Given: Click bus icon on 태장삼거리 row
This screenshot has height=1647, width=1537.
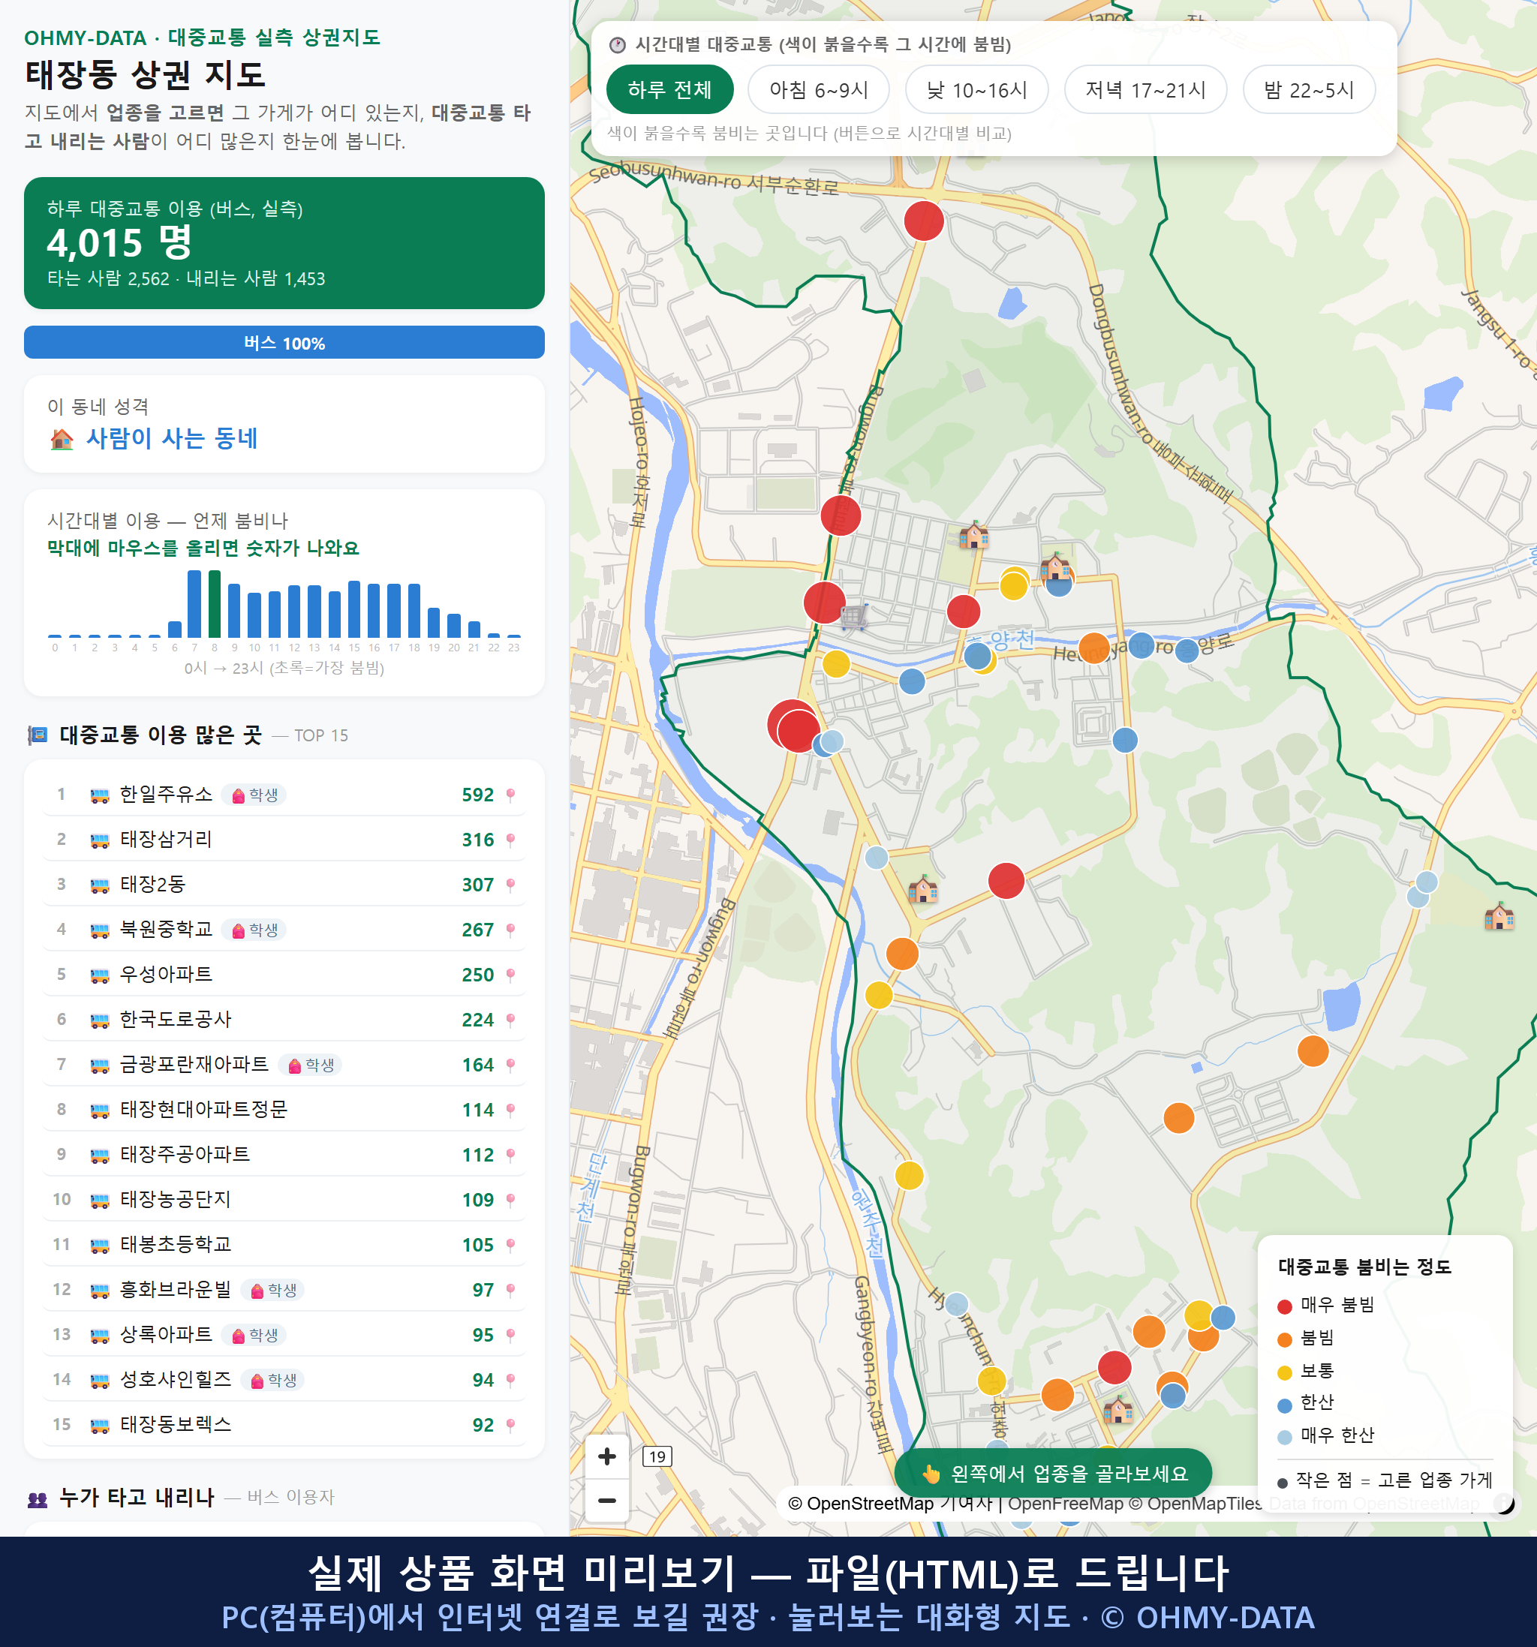Looking at the screenshot, I should [x=99, y=840].
